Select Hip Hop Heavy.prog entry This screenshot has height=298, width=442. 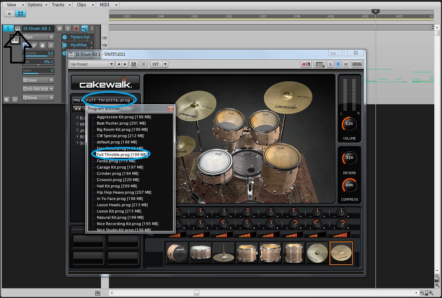(124, 192)
